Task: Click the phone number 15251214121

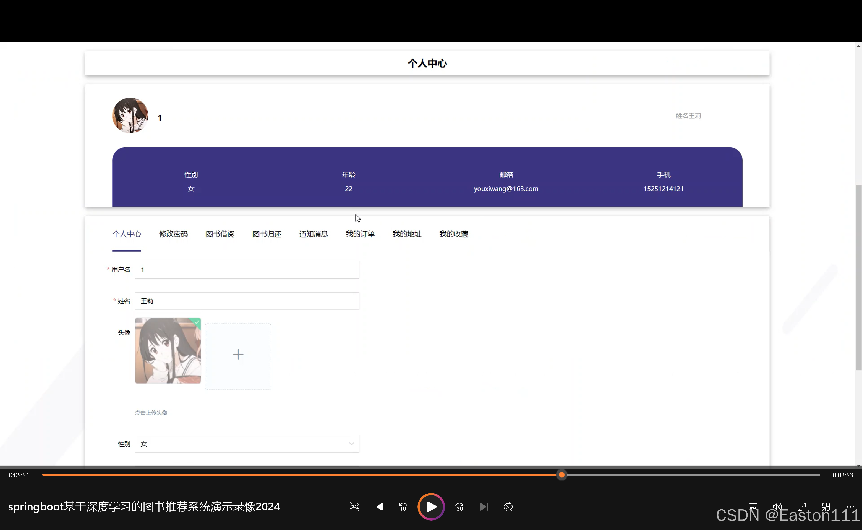Action: point(664,188)
